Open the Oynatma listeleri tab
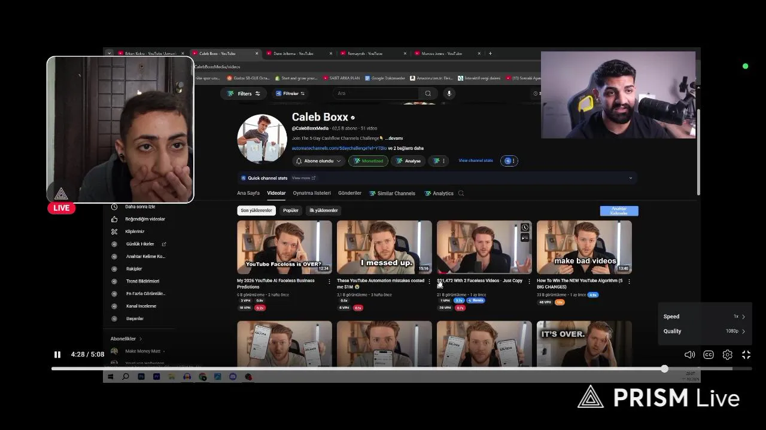This screenshot has height=430, width=766. point(312,193)
